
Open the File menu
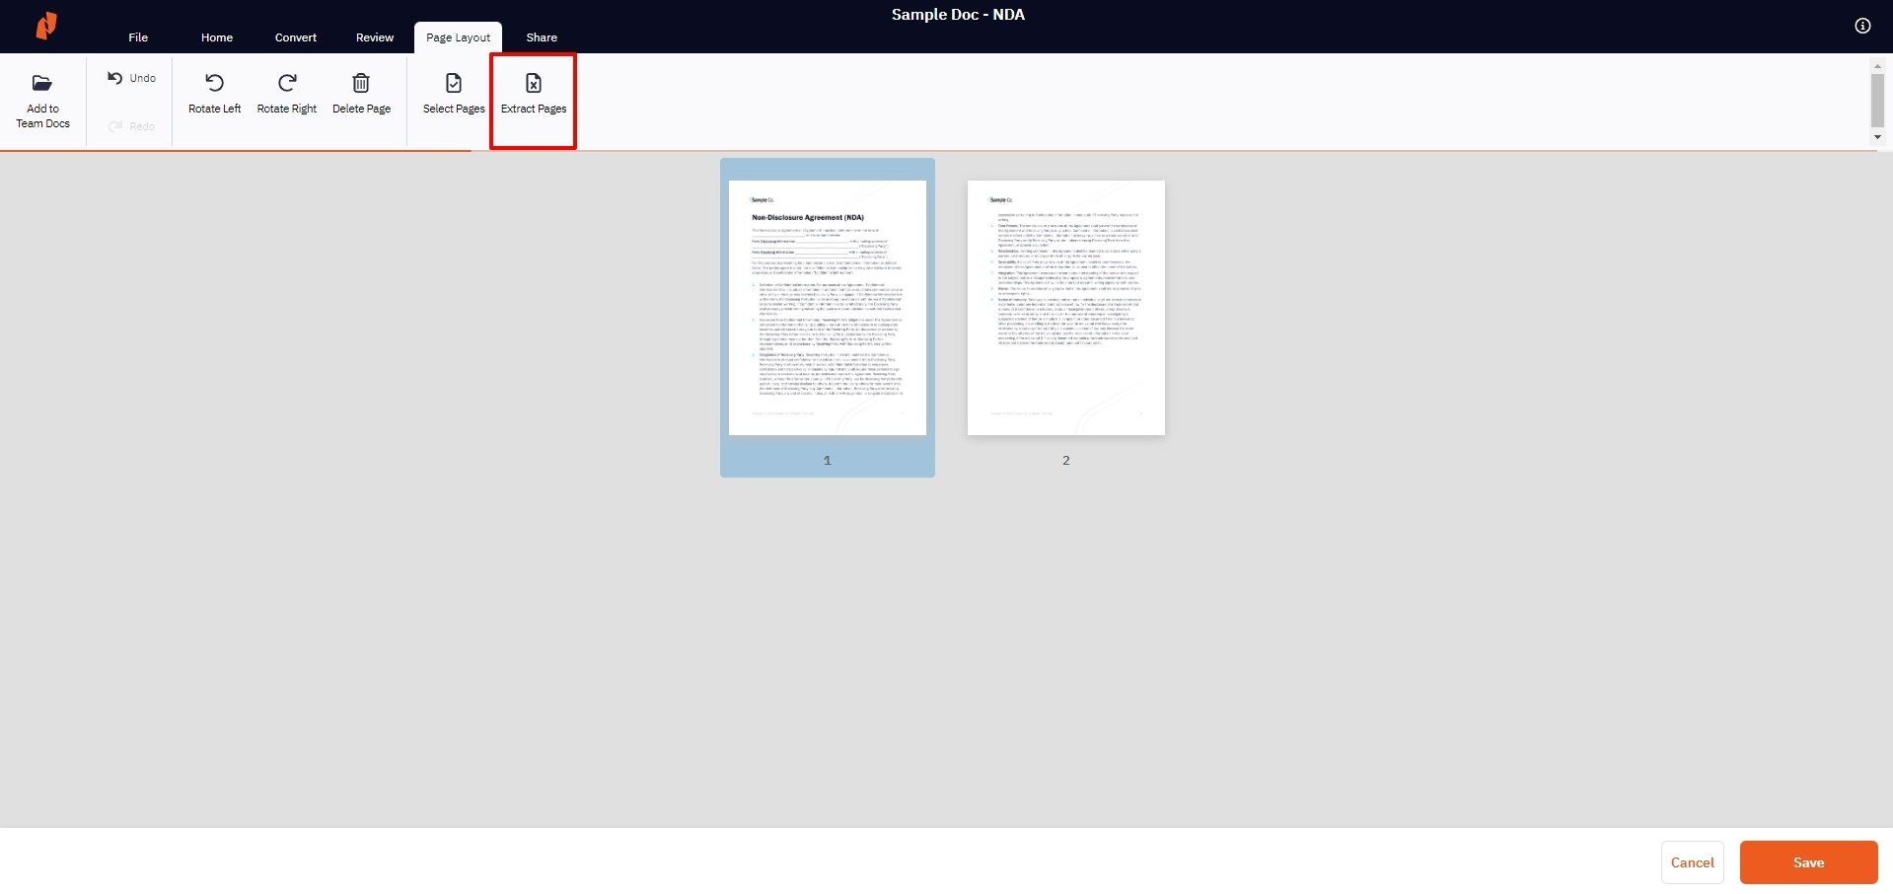137,37
